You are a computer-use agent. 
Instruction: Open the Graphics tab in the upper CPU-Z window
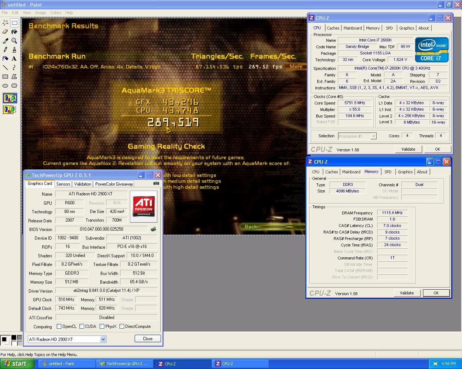[406, 28]
